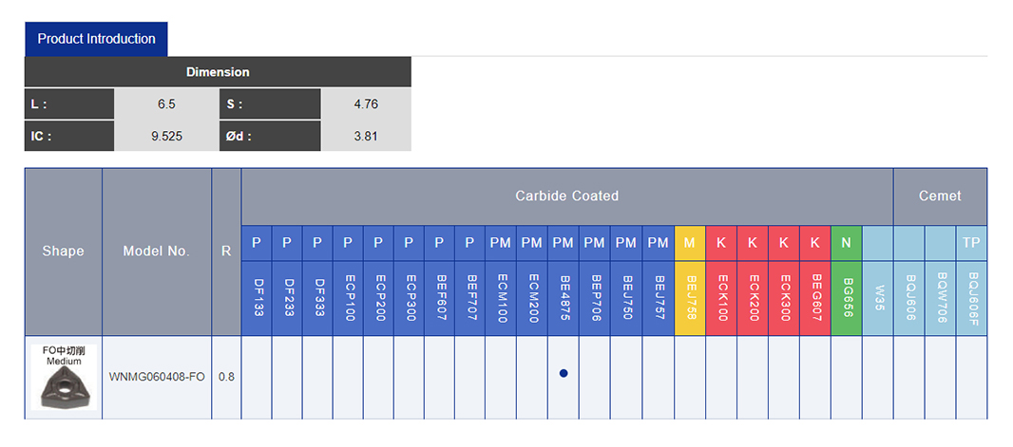This screenshot has height=447, width=1013.
Task: Click the Dimension table header
Action: 218,72
